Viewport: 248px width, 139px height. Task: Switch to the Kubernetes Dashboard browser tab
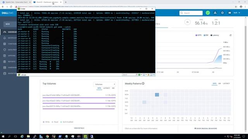16,2
